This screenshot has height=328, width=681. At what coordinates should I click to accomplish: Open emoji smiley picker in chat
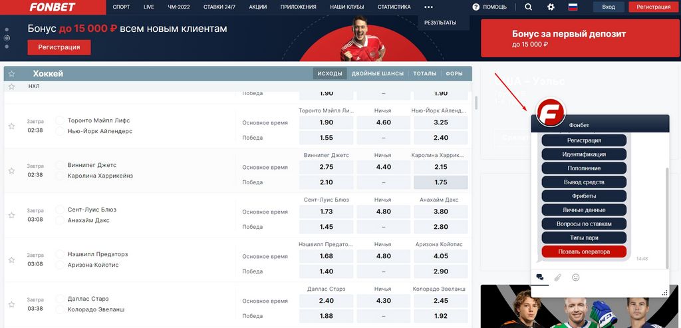coord(576,277)
